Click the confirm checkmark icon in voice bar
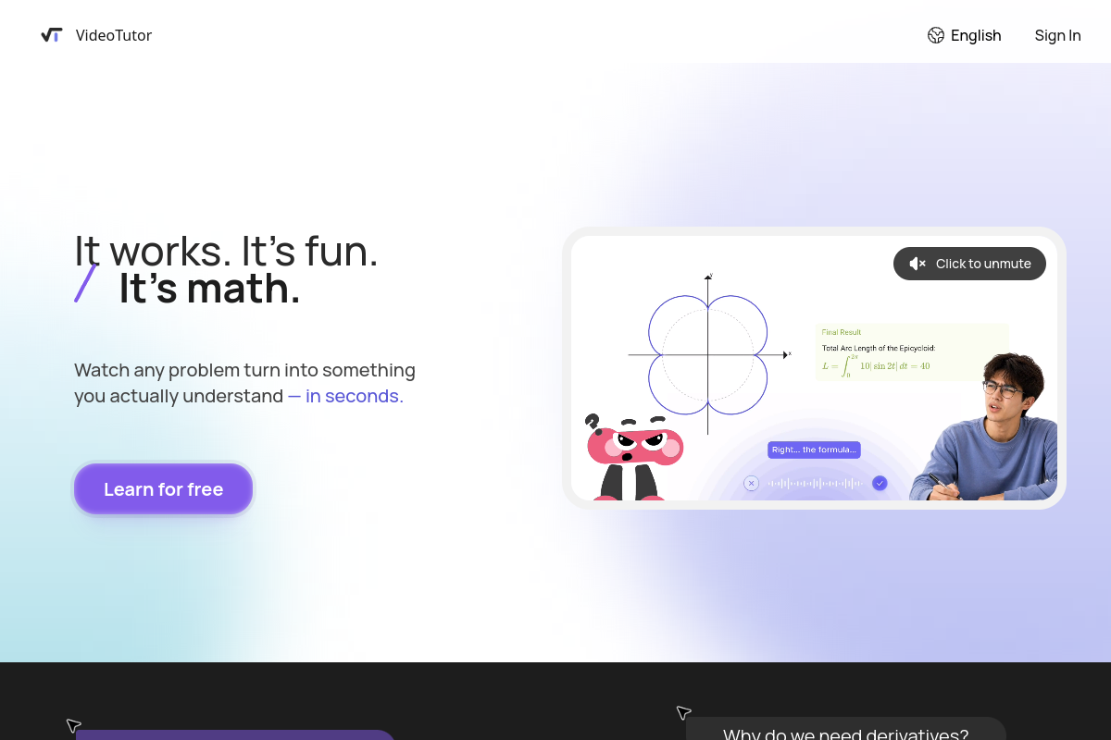The height and width of the screenshot is (740, 1111). click(880, 483)
